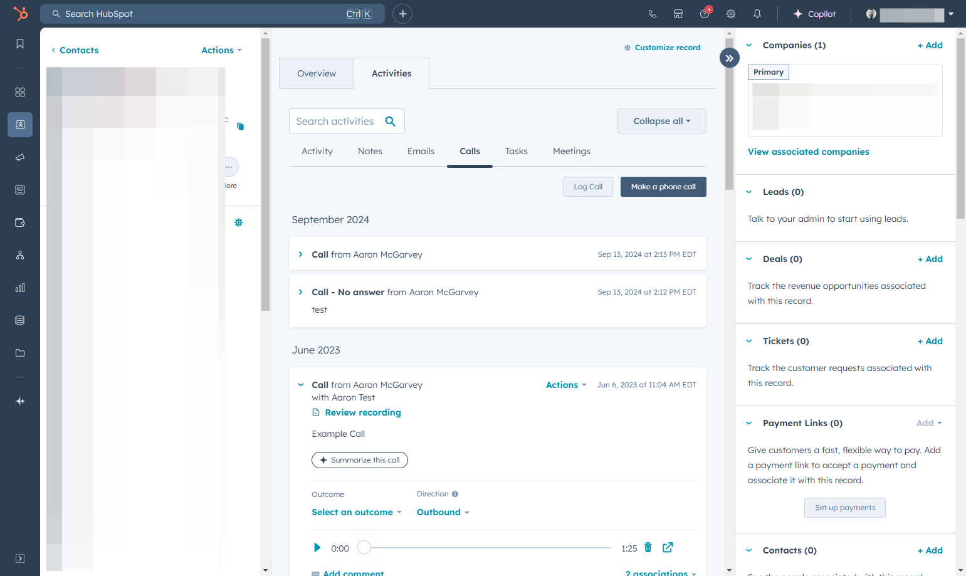Expand the Call - No answer entry
Screen dimensions: 966x576
pos(301,292)
